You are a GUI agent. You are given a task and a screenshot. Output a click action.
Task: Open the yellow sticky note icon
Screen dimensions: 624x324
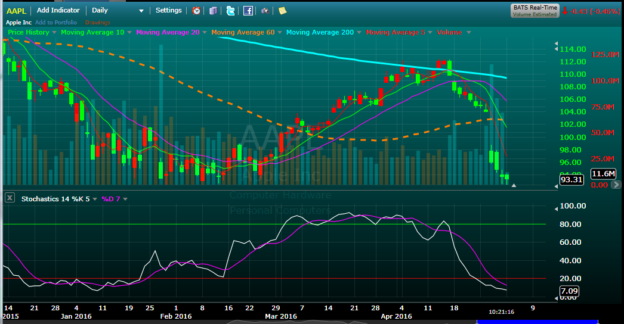tap(282, 11)
